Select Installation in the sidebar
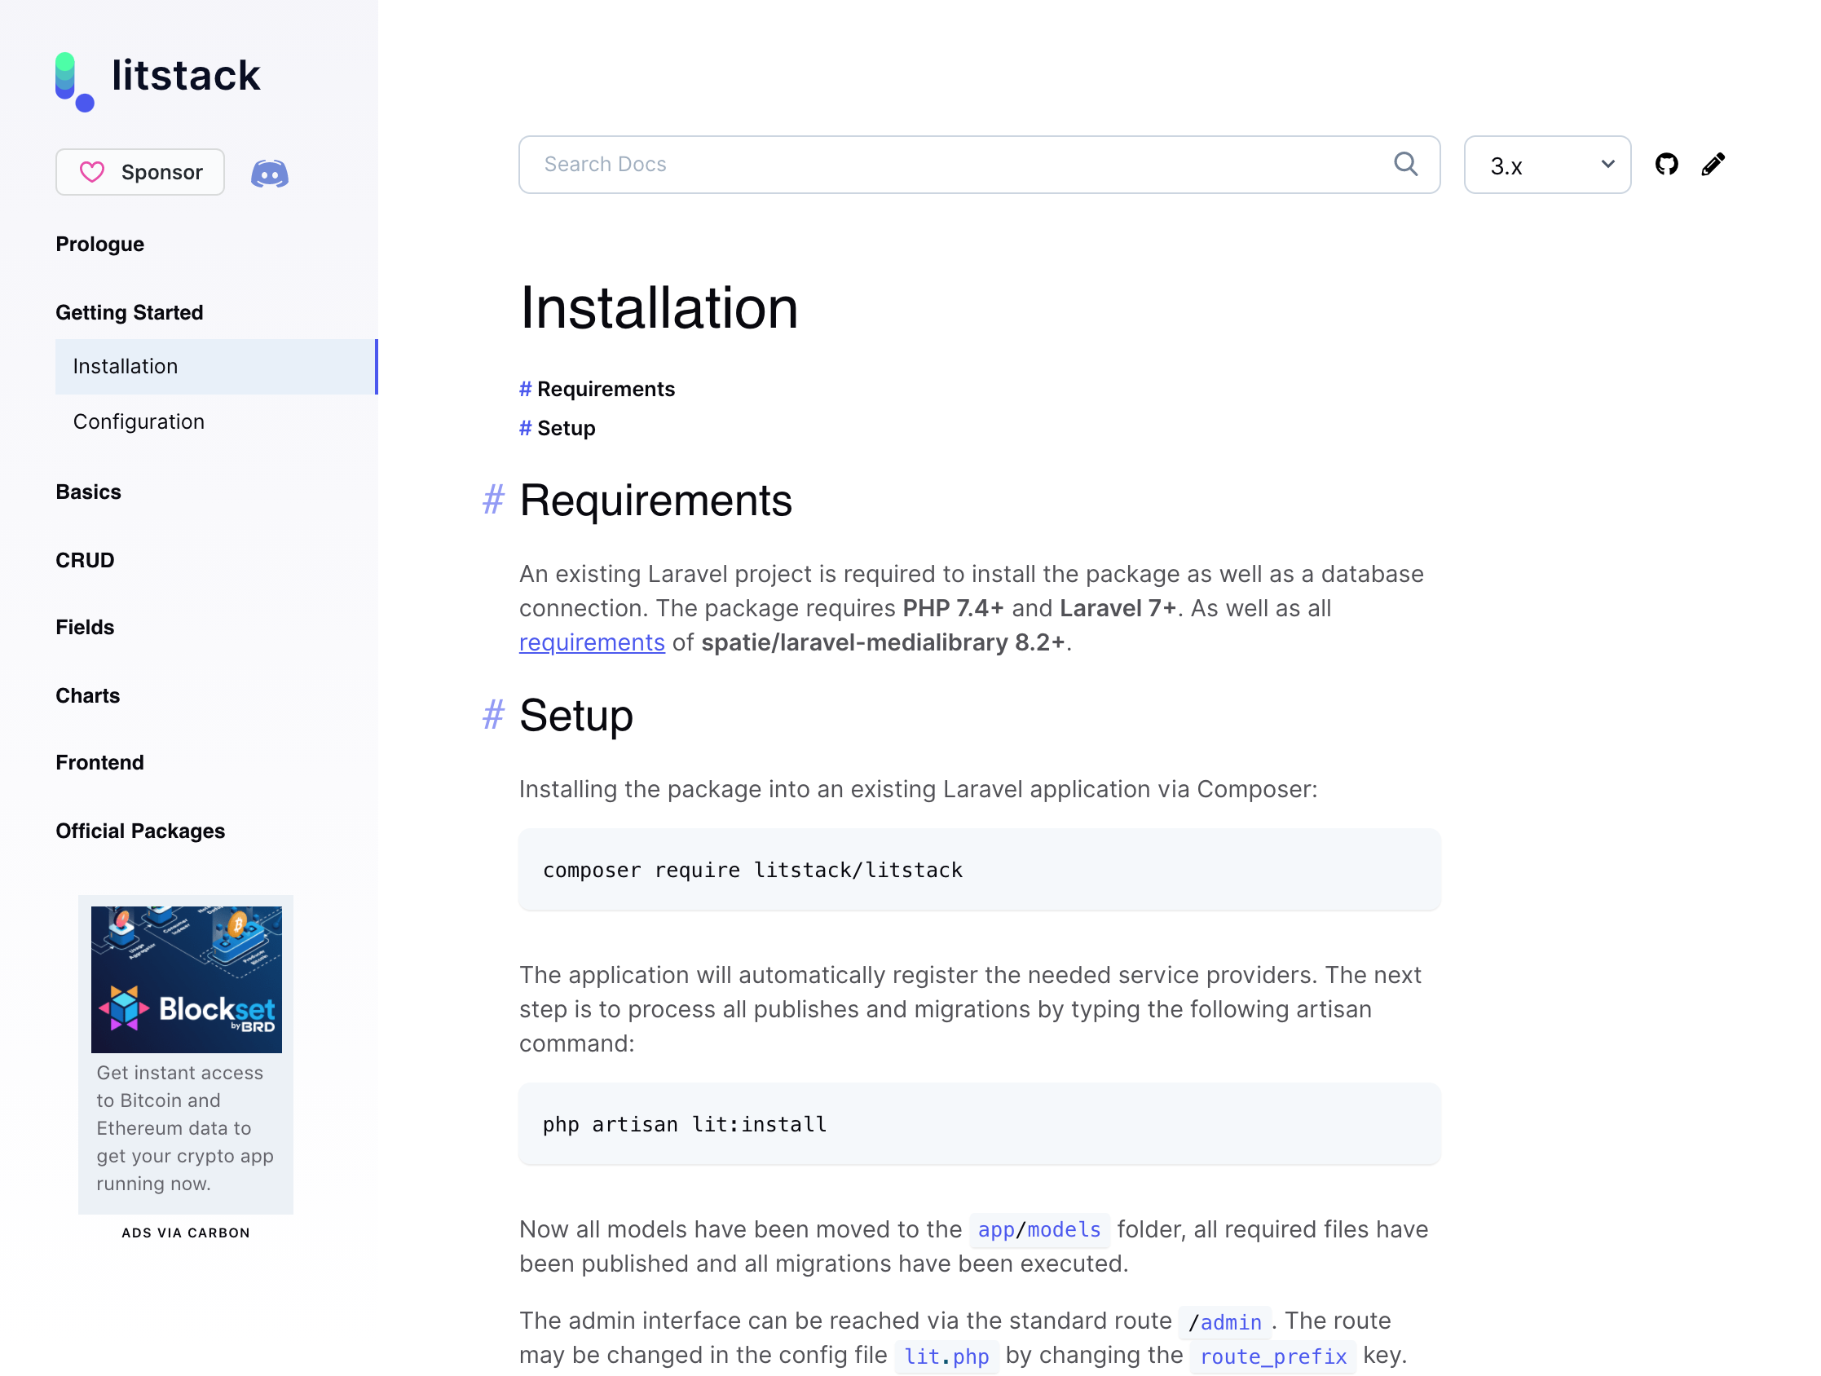The image size is (1821, 1376). 126,367
